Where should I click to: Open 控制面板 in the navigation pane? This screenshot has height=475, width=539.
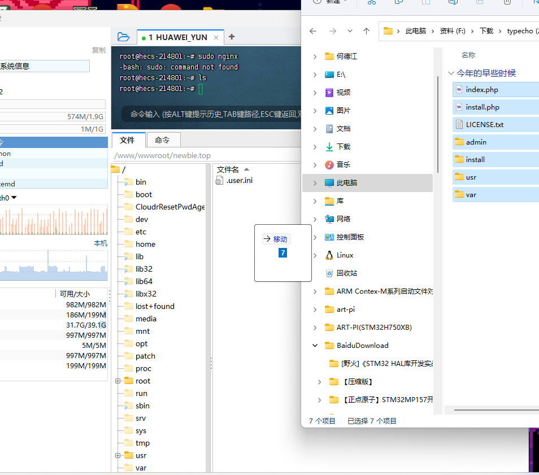345,237
